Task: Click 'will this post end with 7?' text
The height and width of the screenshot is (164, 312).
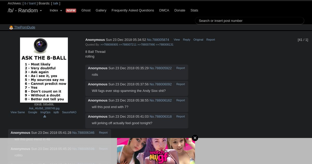Action: [x=110, y=107]
